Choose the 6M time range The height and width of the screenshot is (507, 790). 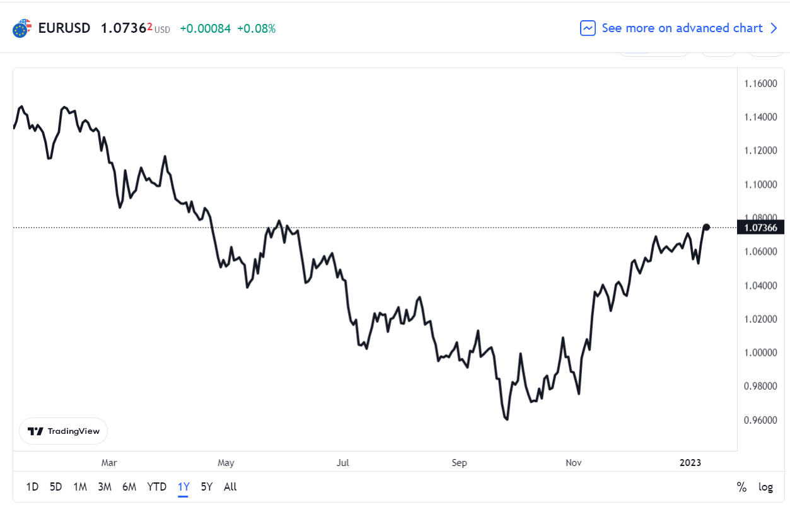click(129, 487)
